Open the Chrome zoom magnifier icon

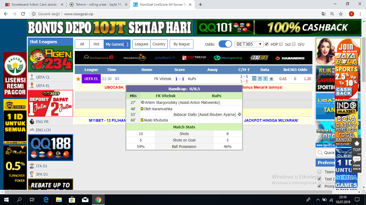(x=332, y=14)
